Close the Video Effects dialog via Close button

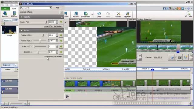118,97
